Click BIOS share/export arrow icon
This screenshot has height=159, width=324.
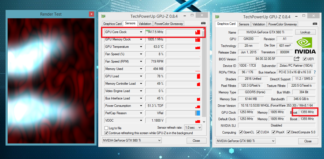tap(297, 59)
